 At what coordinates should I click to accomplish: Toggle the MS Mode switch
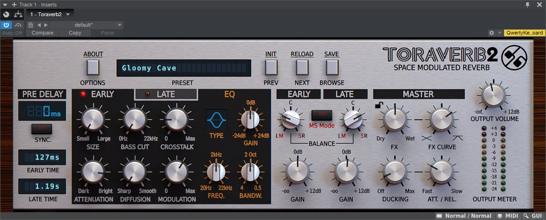(x=322, y=115)
